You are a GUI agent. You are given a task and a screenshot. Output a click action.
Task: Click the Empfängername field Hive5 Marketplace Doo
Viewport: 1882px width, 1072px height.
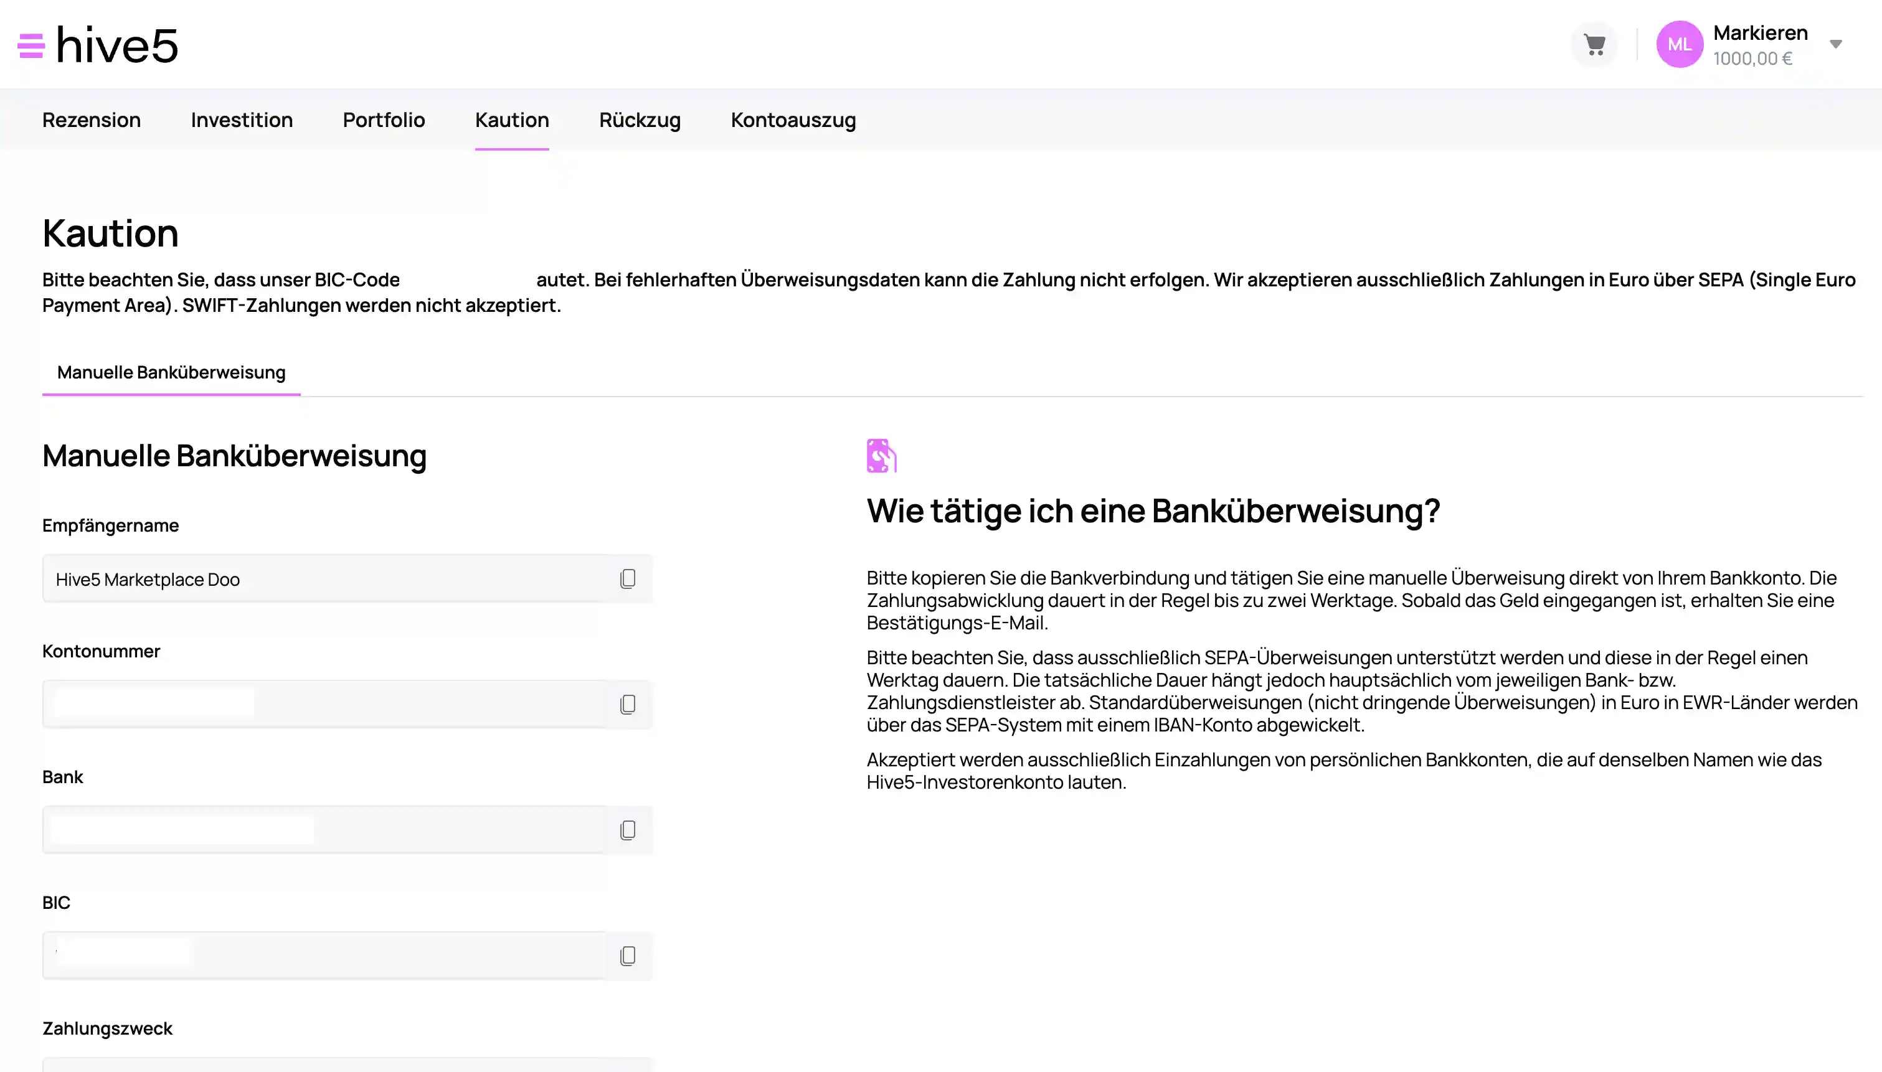(x=324, y=579)
